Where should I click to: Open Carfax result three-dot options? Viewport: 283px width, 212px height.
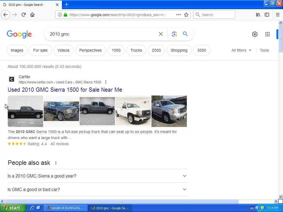[106, 82]
